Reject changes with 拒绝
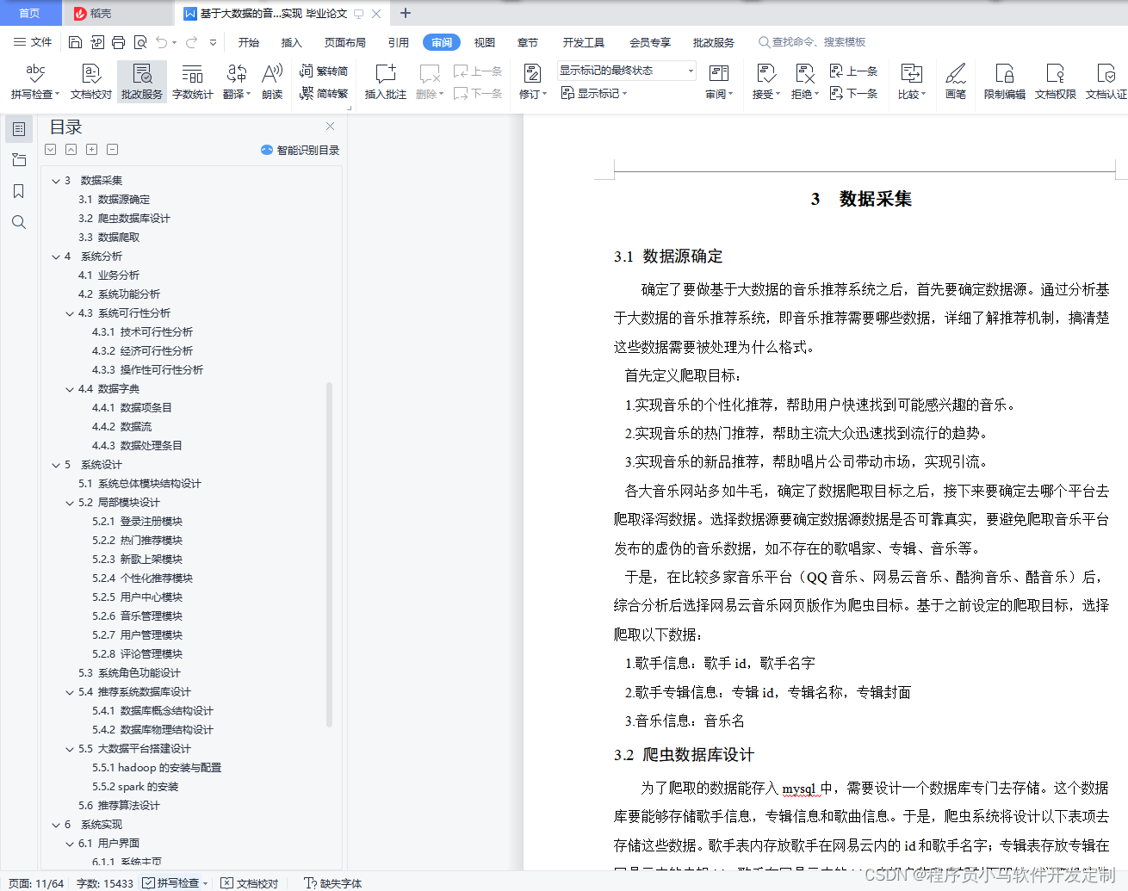The height and width of the screenshot is (891, 1128). click(804, 82)
